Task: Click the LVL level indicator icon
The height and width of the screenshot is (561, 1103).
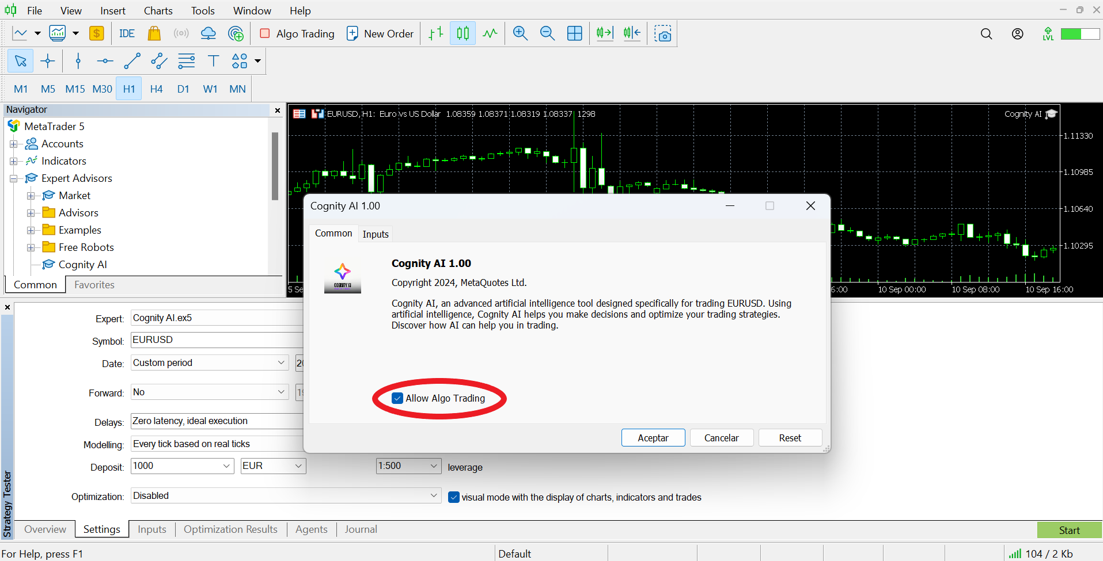Action: 1048,34
